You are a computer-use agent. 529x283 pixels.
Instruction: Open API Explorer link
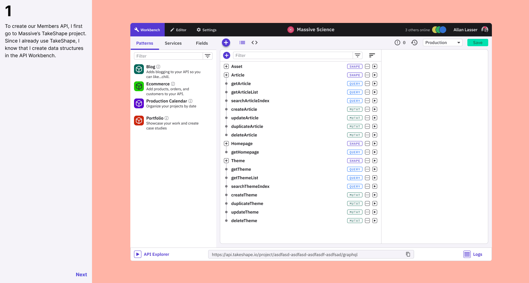(x=156, y=254)
